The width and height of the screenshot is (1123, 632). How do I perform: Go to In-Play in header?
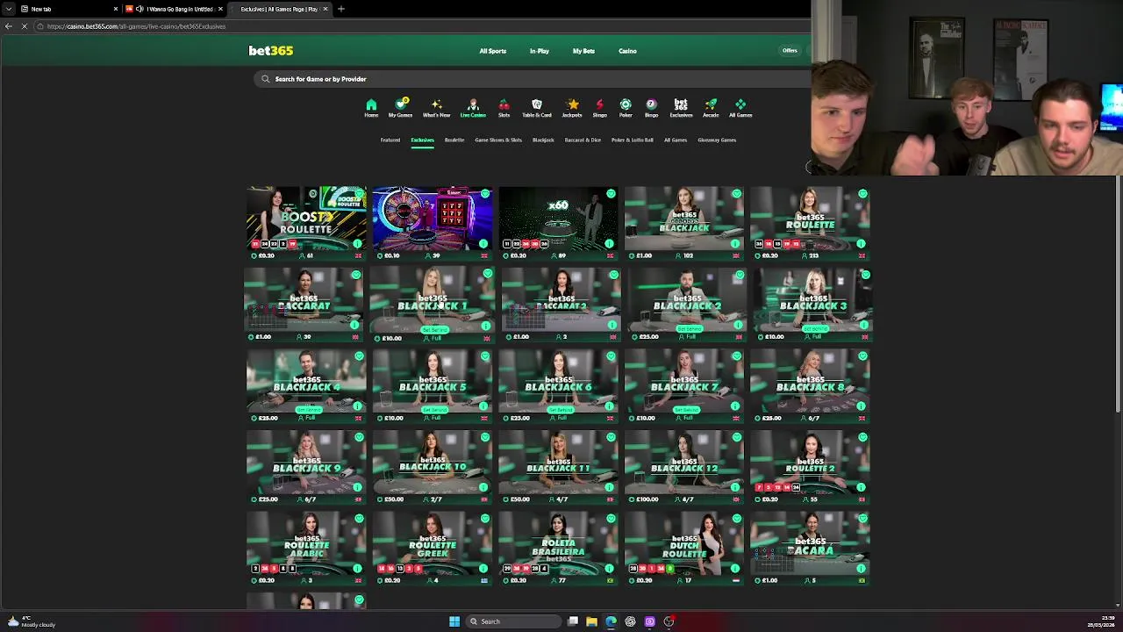coord(540,51)
